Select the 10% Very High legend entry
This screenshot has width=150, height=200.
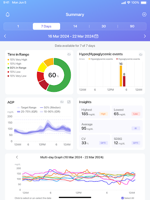[17, 60]
